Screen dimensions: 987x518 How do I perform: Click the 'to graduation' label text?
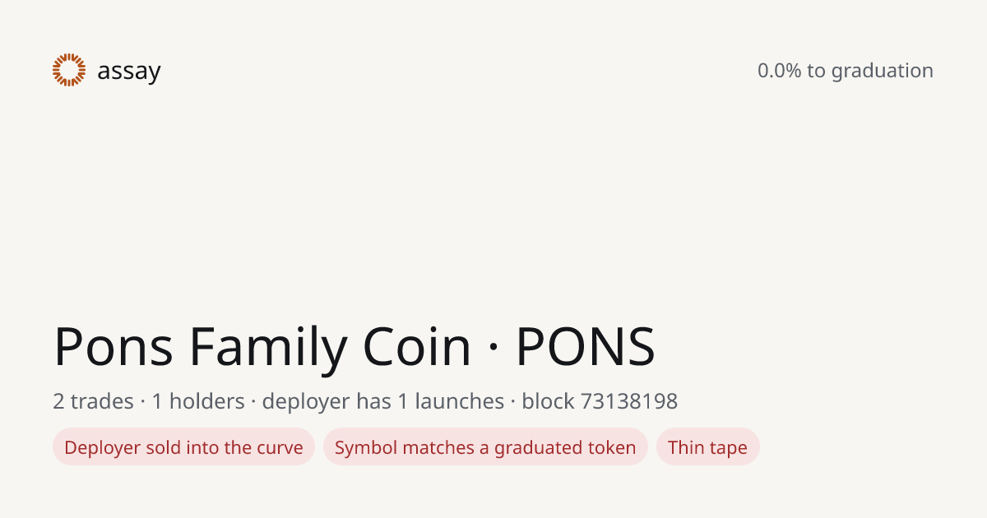click(x=870, y=72)
